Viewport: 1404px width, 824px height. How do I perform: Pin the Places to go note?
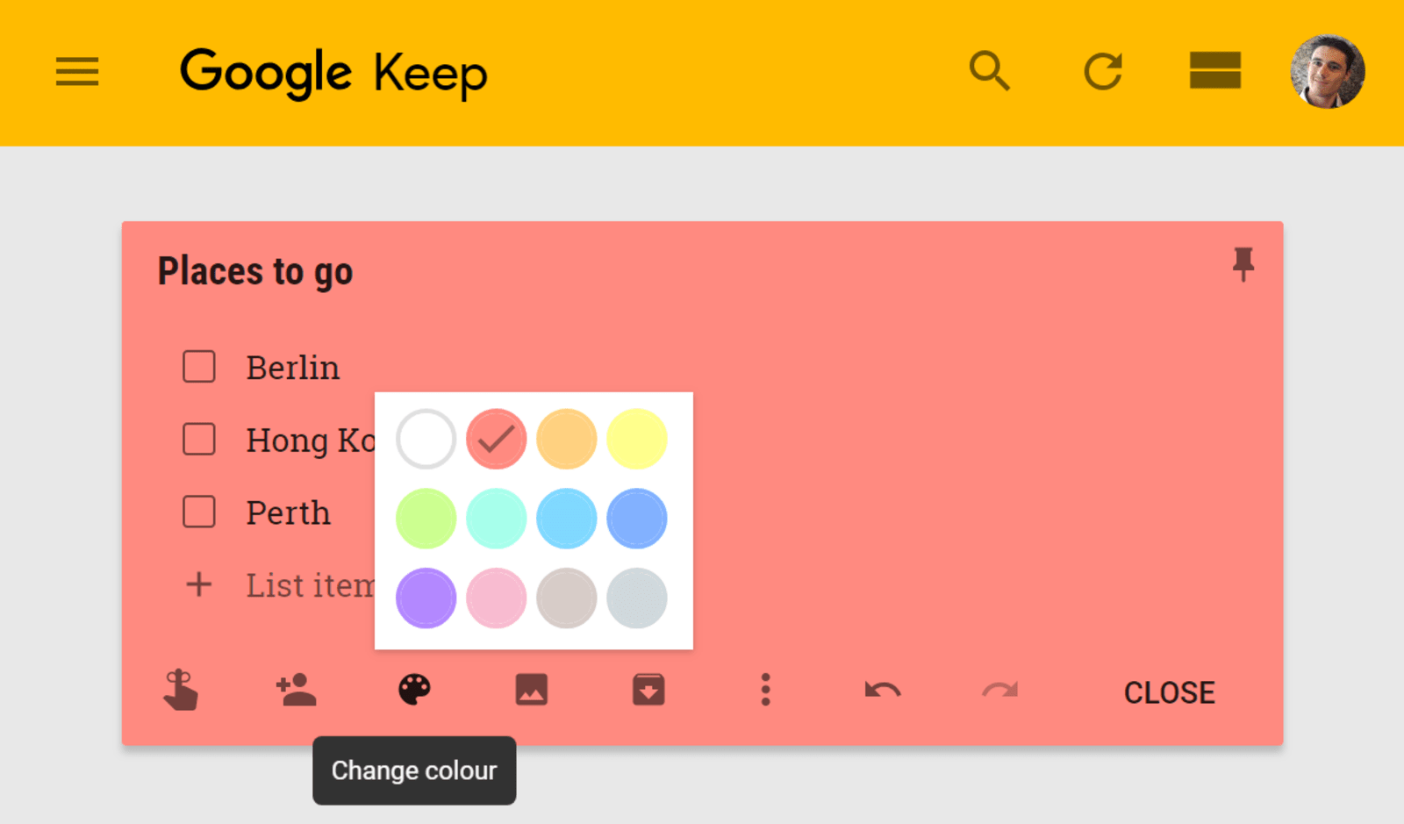(1243, 263)
